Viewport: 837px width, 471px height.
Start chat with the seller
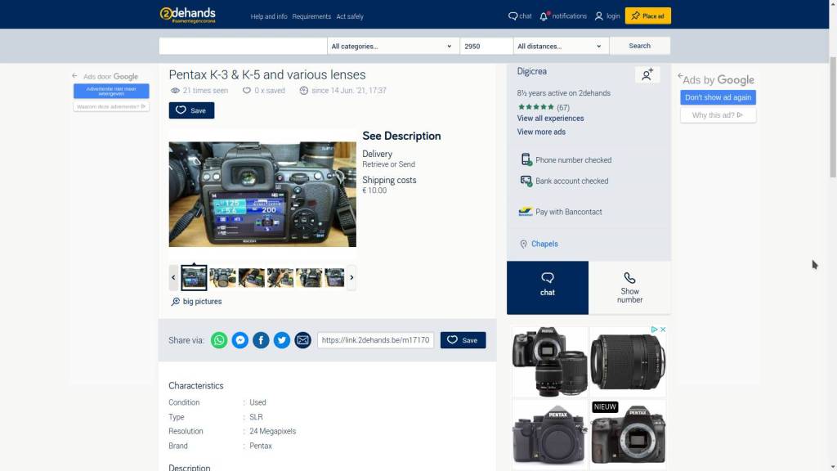(x=547, y=287)
